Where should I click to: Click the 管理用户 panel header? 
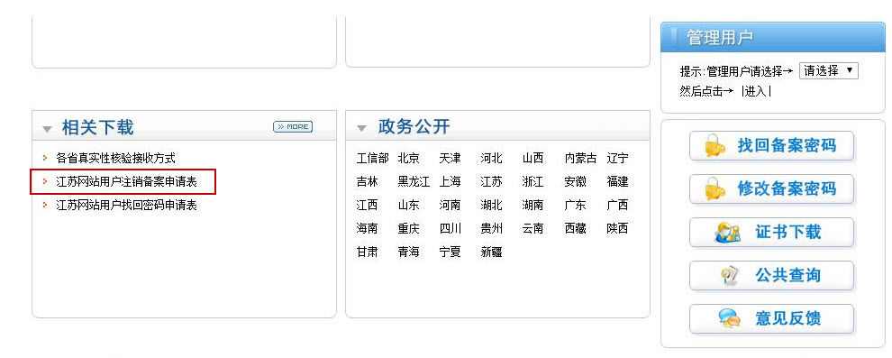pos(773,37)
